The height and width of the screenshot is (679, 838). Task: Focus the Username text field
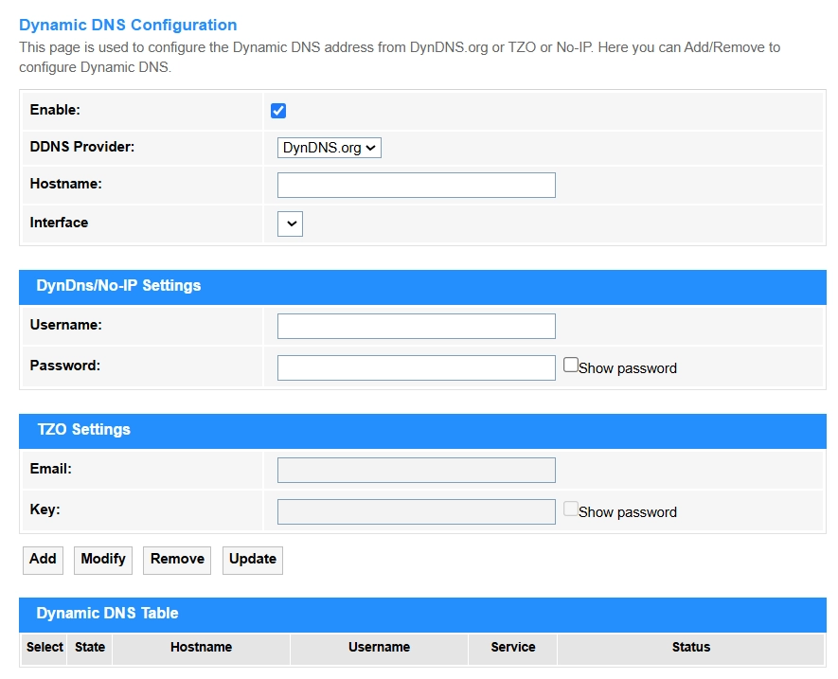[416, 326]
